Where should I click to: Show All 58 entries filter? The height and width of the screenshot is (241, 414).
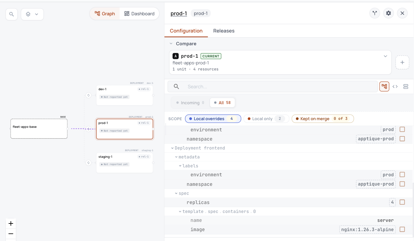pos(222,103)
